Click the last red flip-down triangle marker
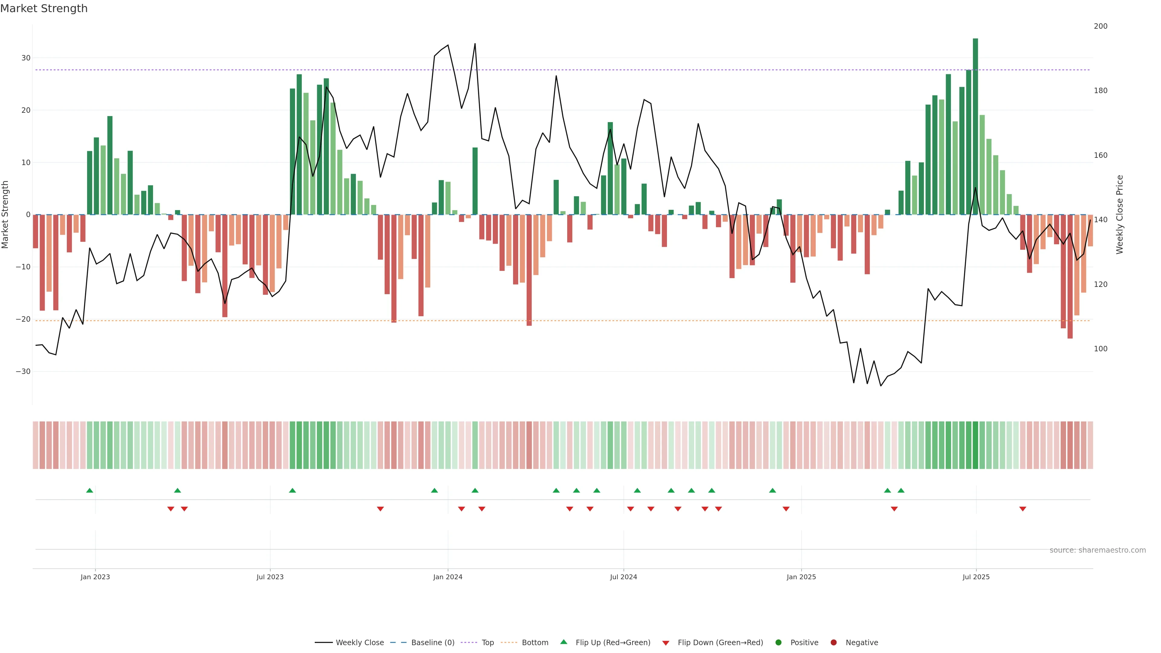 point(1023,509)
